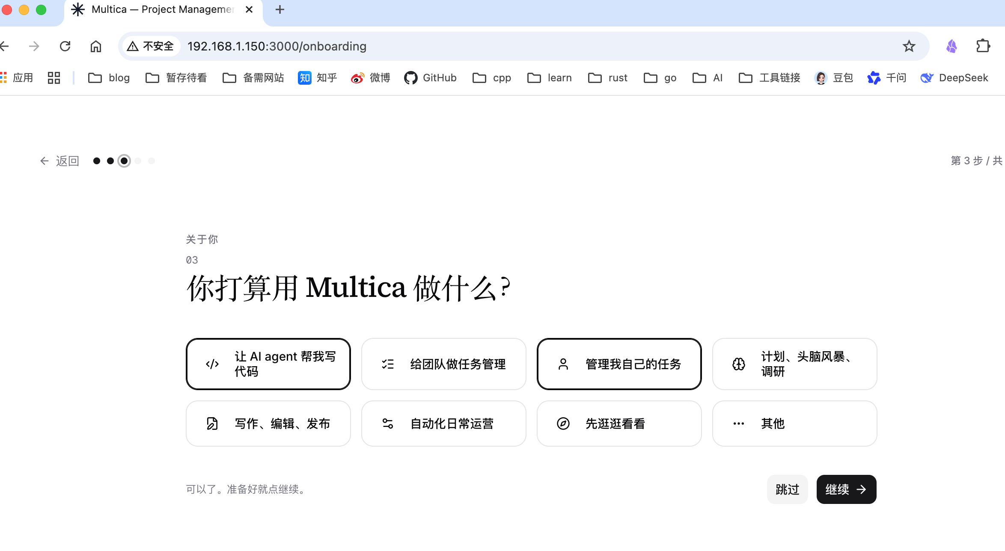Close the Multica tab
The height and width of the screenshot is (551, 1005).
click(249, 9)
